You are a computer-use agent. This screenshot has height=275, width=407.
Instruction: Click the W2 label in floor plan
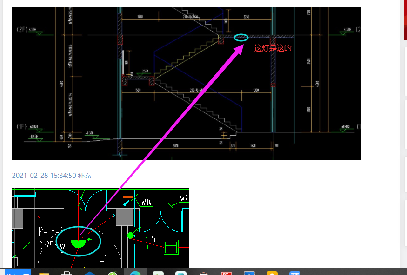coord(184,198)
